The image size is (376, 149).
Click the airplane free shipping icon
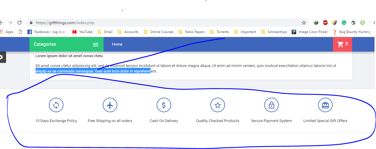click(110, 105)
